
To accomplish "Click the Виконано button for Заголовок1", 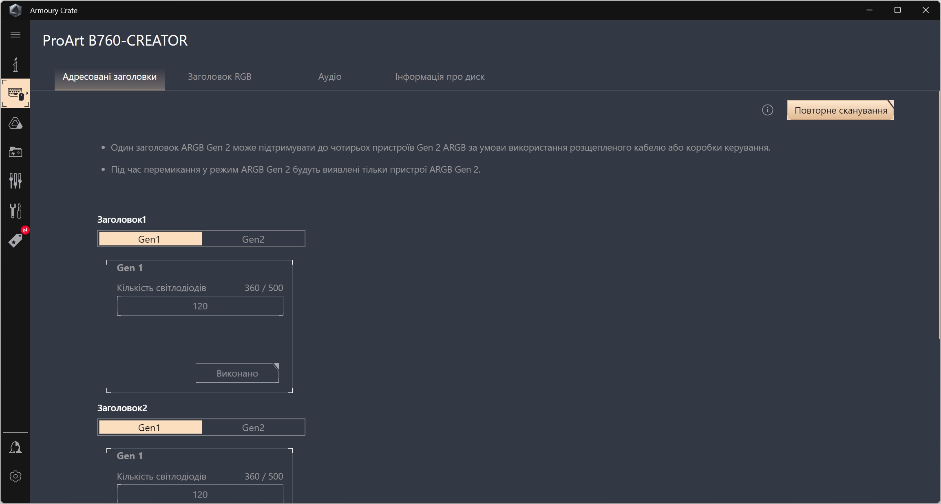I will click(237, 373).
